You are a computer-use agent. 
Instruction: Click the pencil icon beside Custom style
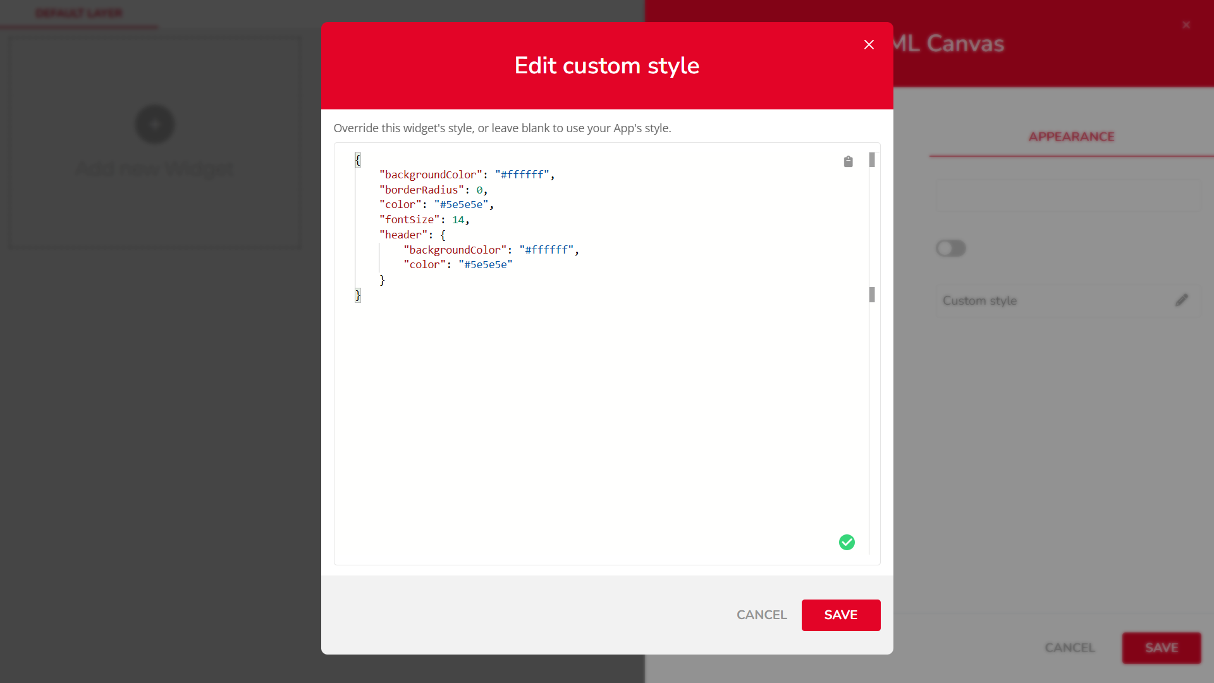pyautogui.click(x=1181, y=300)
